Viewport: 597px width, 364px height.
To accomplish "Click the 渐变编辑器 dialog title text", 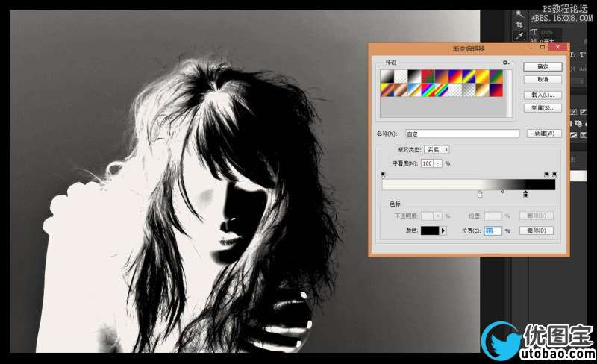I will (x=469, y=48).
